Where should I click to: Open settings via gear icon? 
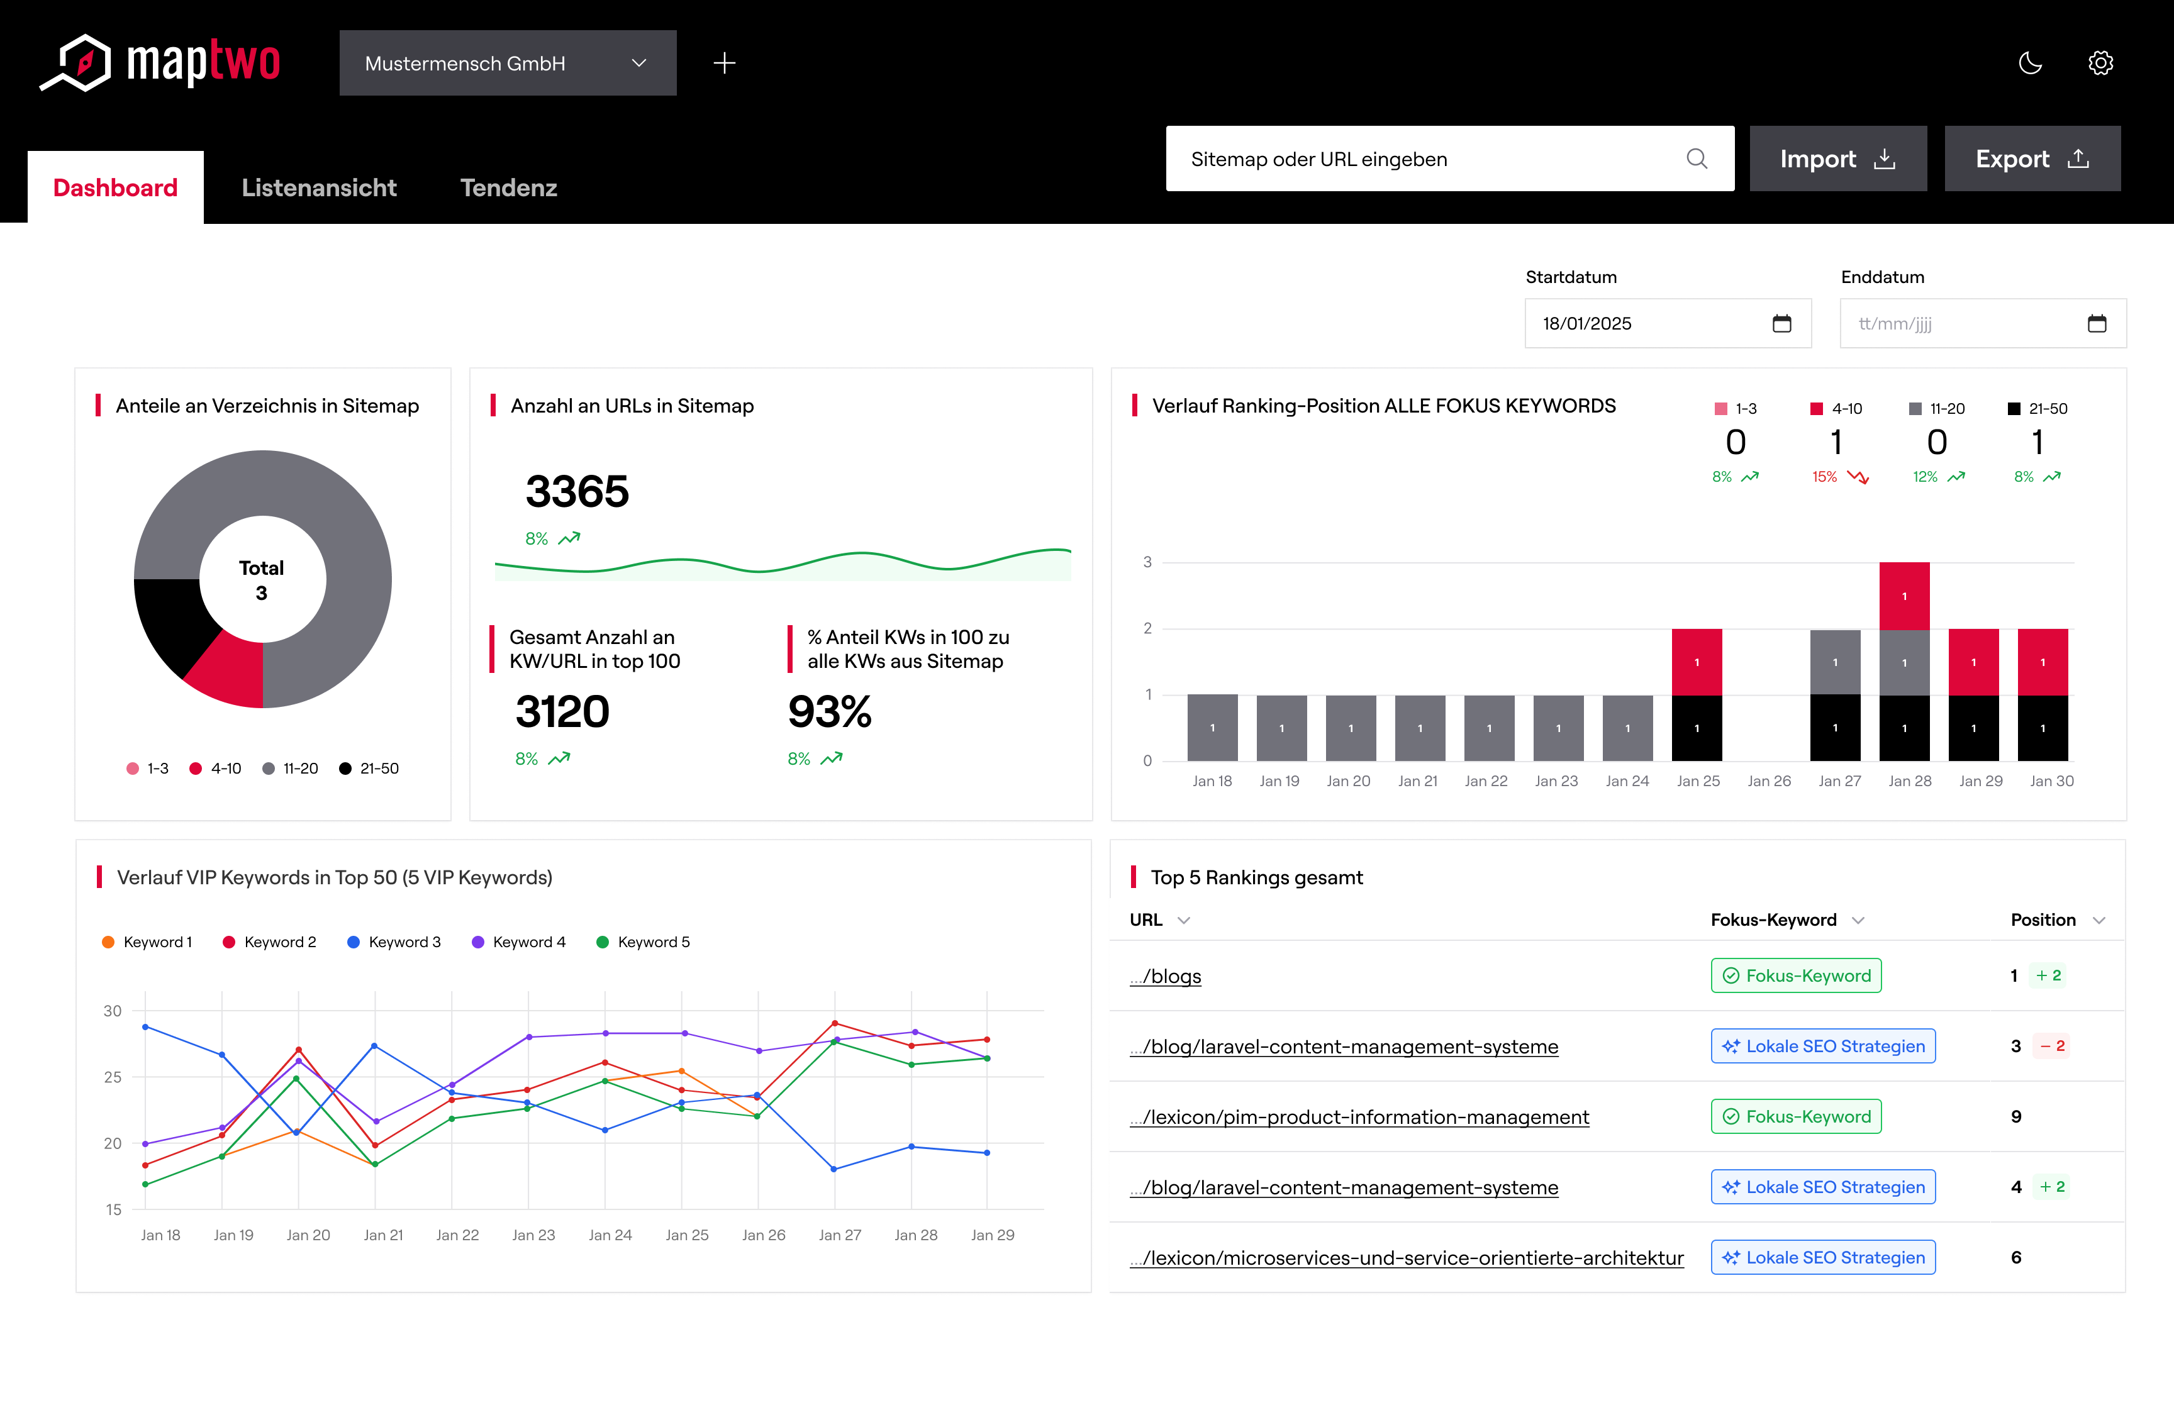[x=2100, y=63]
